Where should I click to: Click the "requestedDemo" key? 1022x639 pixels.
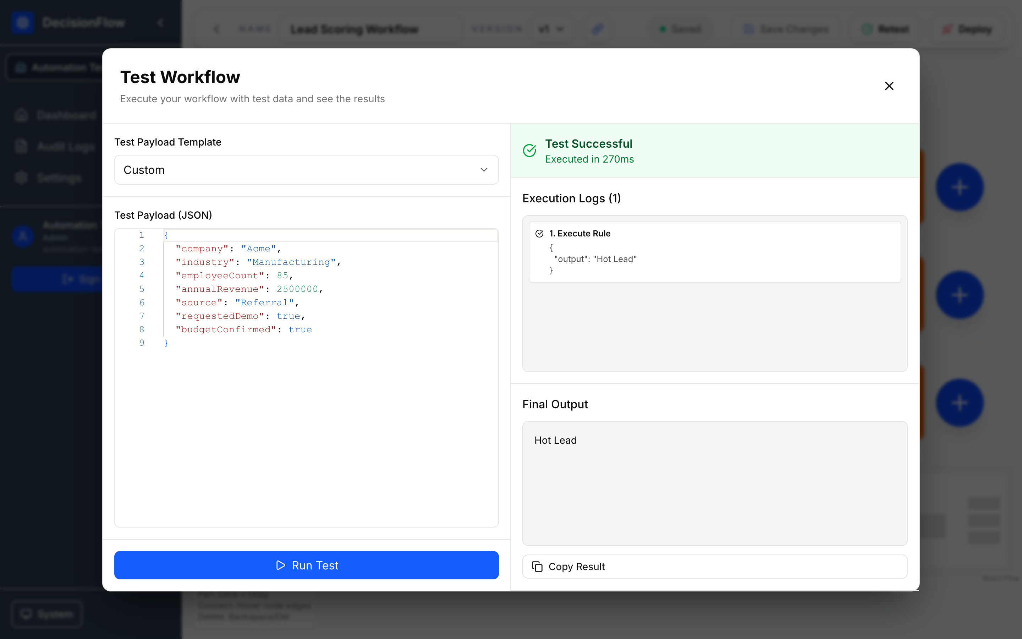click(220, 316)
